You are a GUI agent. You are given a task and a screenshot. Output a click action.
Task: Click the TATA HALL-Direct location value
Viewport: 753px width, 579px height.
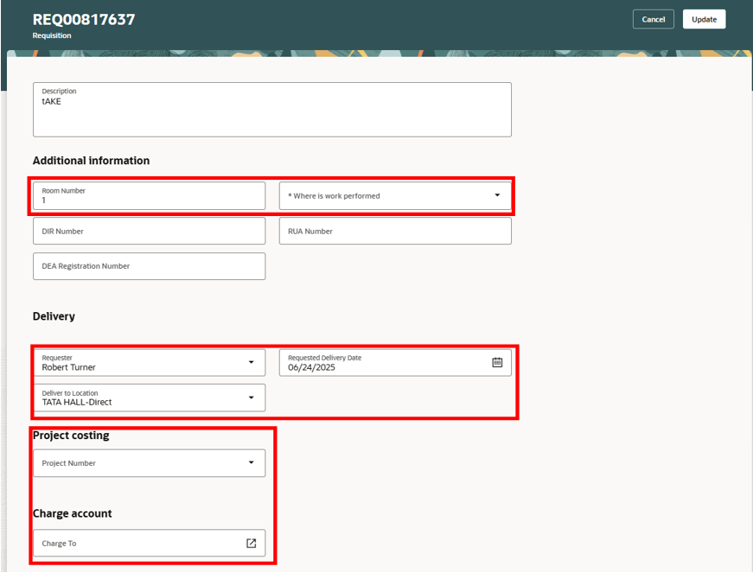pos(77,403)
